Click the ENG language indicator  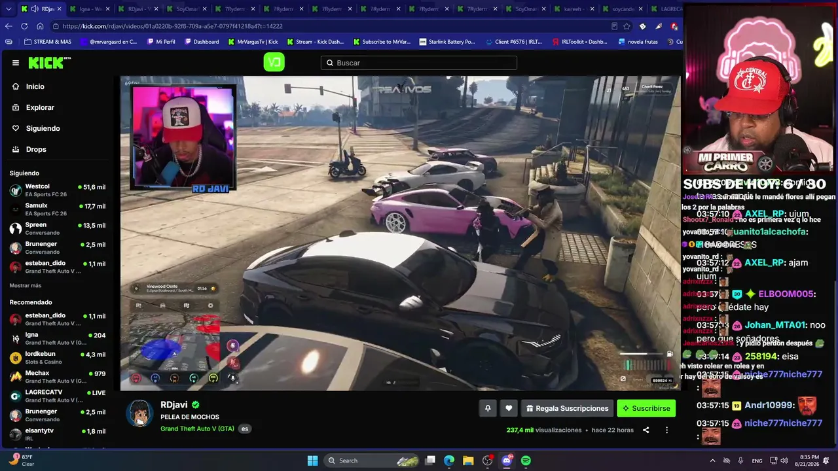757,461
